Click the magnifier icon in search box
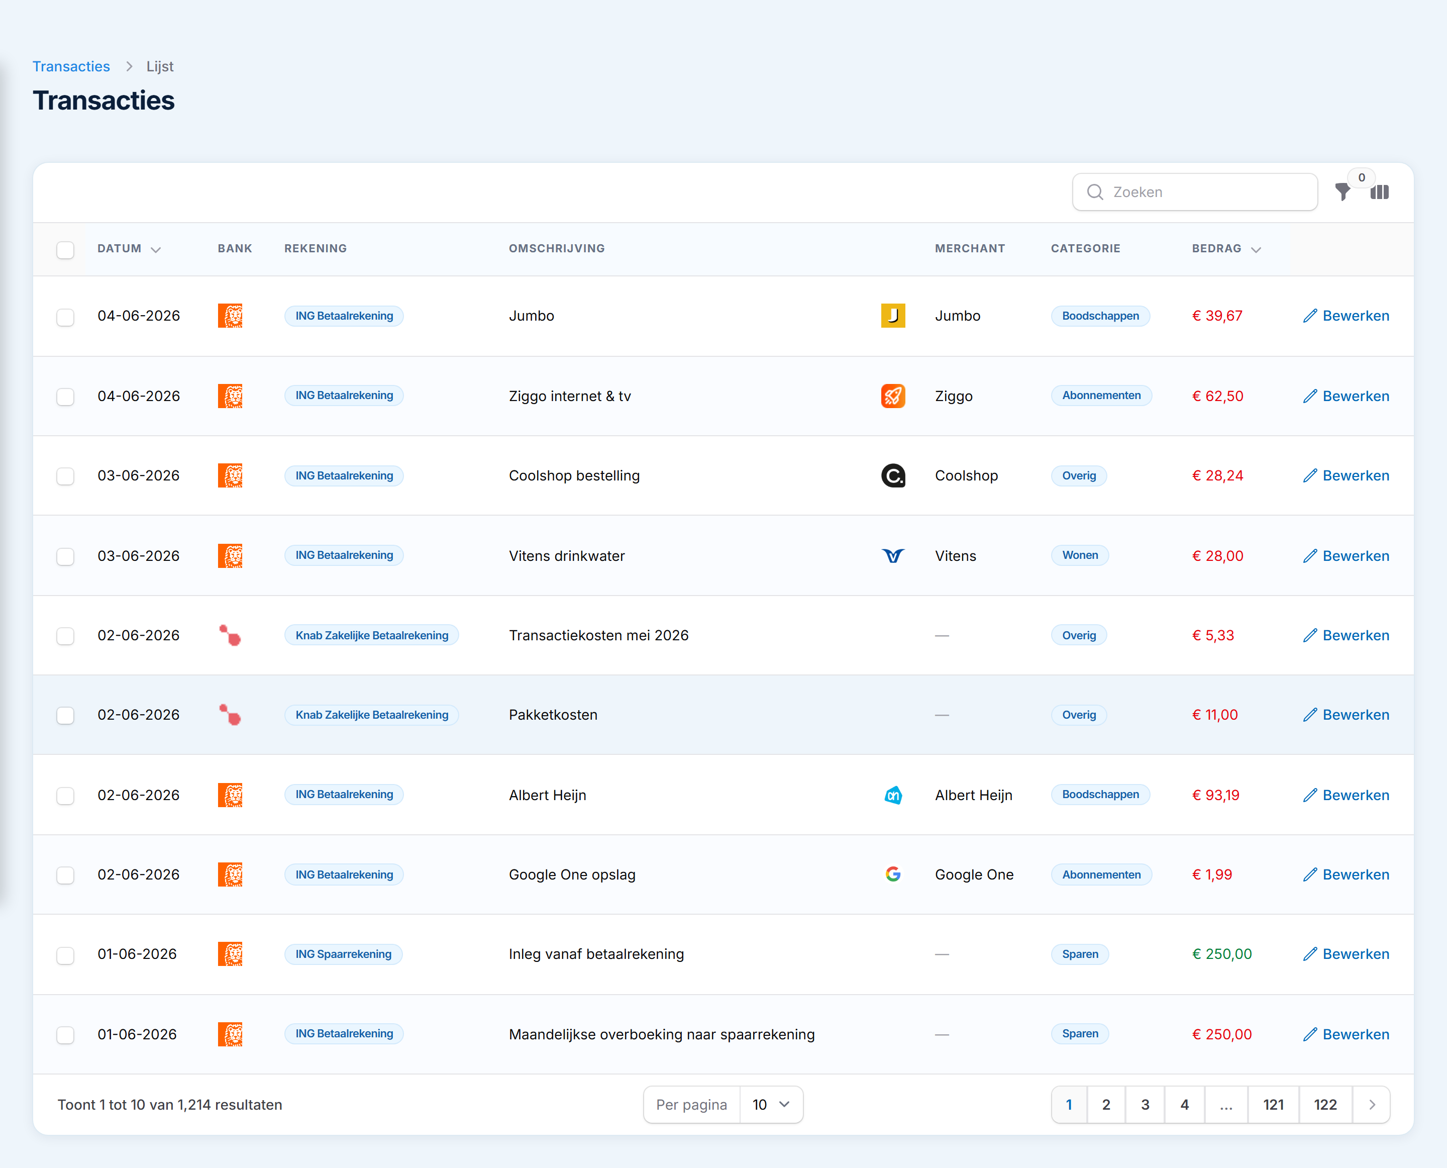This screenshot has width=1447, height=1168. click(x=1095, y=192)
